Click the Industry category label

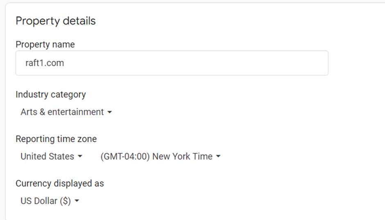tap(51, 94)
